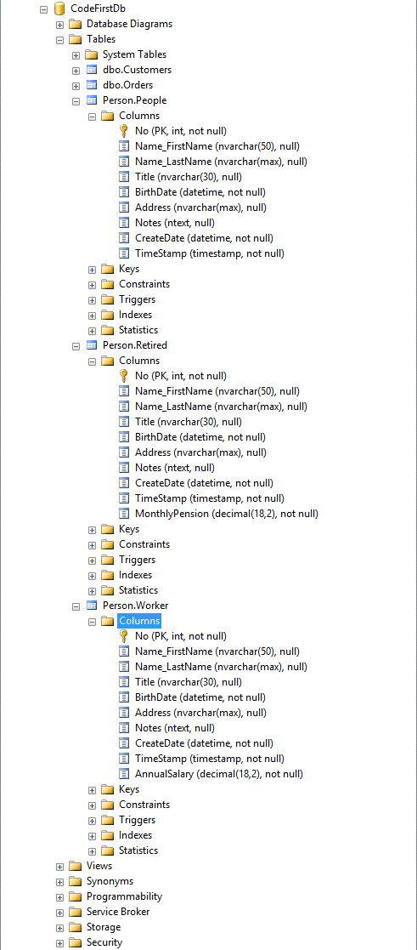
Task: Select the dbo.Customers table label
Action: 137,70
